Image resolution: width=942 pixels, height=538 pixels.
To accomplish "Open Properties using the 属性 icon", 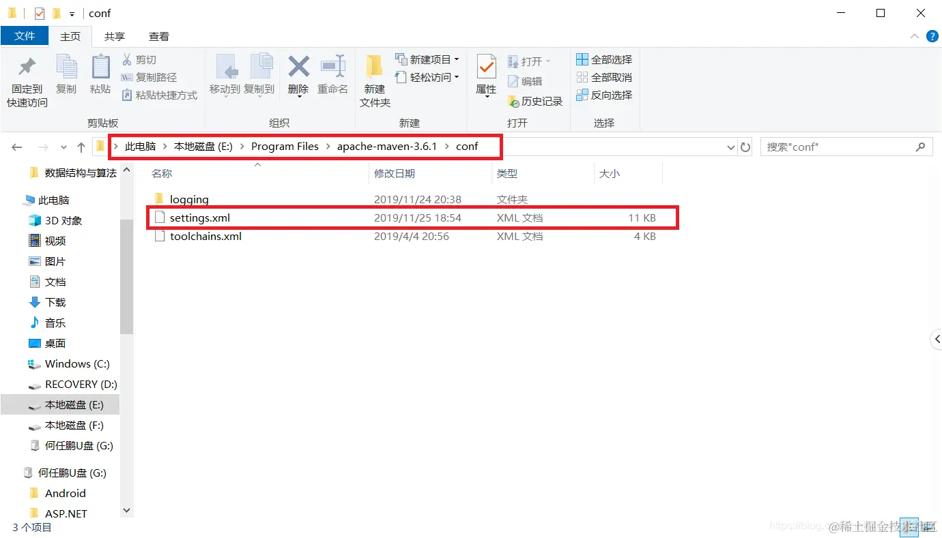I will [x=485, y=75].
